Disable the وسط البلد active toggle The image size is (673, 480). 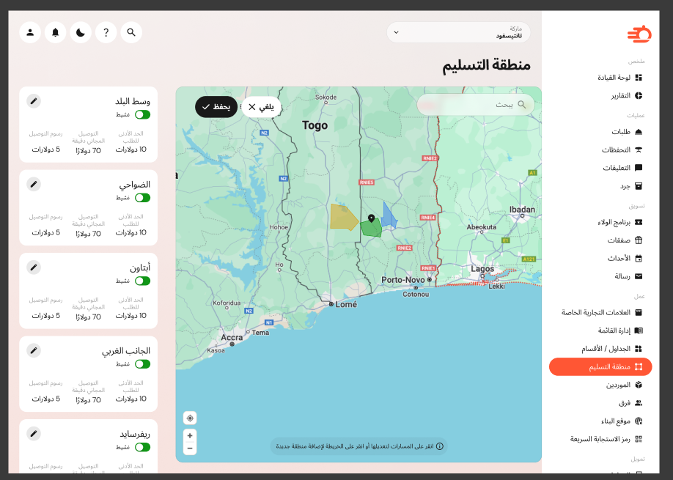142,114
